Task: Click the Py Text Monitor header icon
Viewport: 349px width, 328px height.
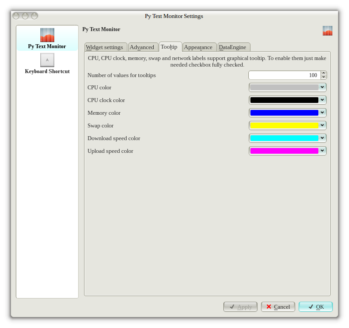Action: pos(327,31)
